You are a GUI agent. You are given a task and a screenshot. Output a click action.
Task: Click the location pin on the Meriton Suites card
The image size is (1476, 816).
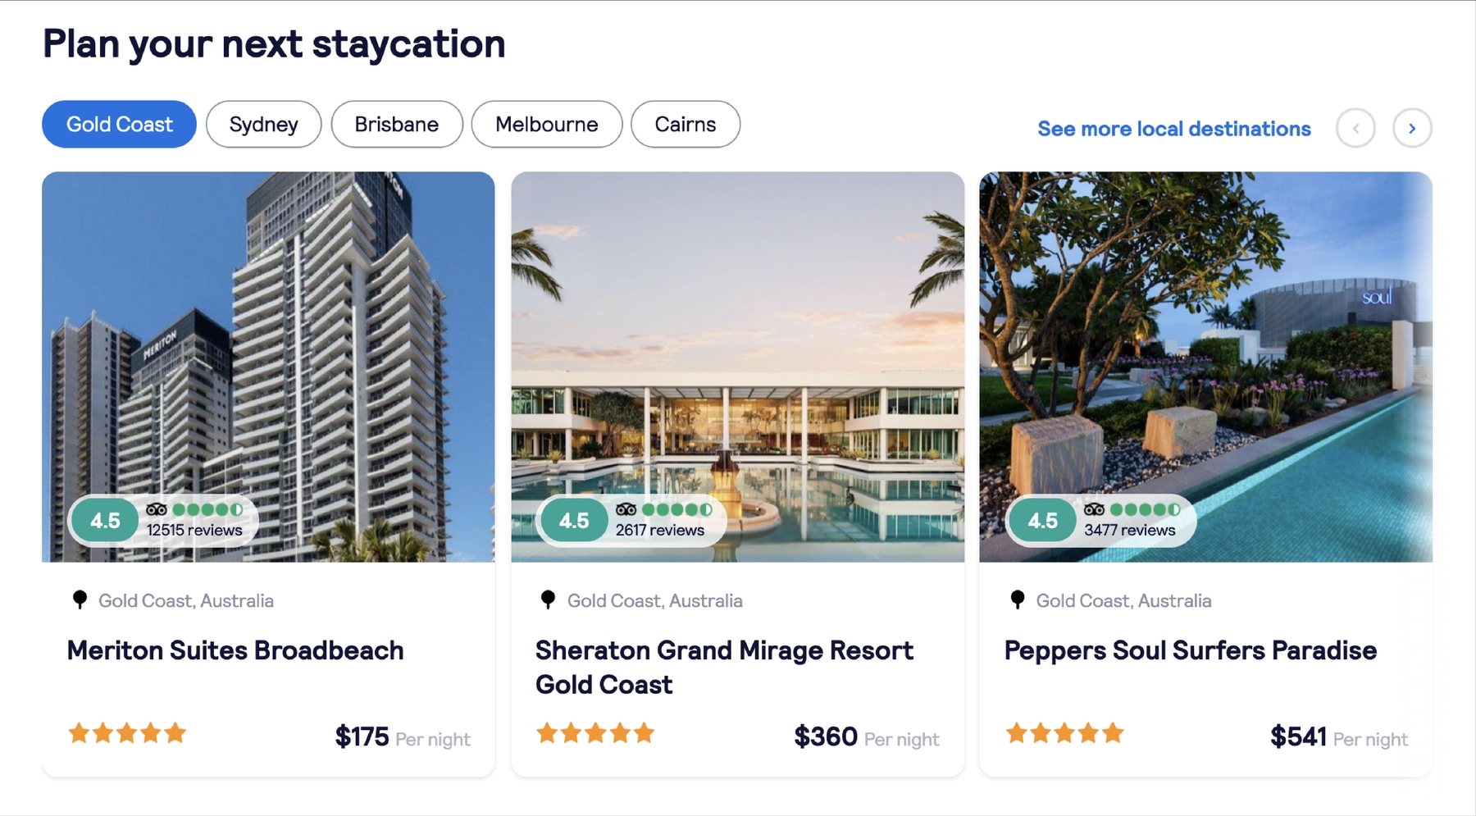coord(80,599)
